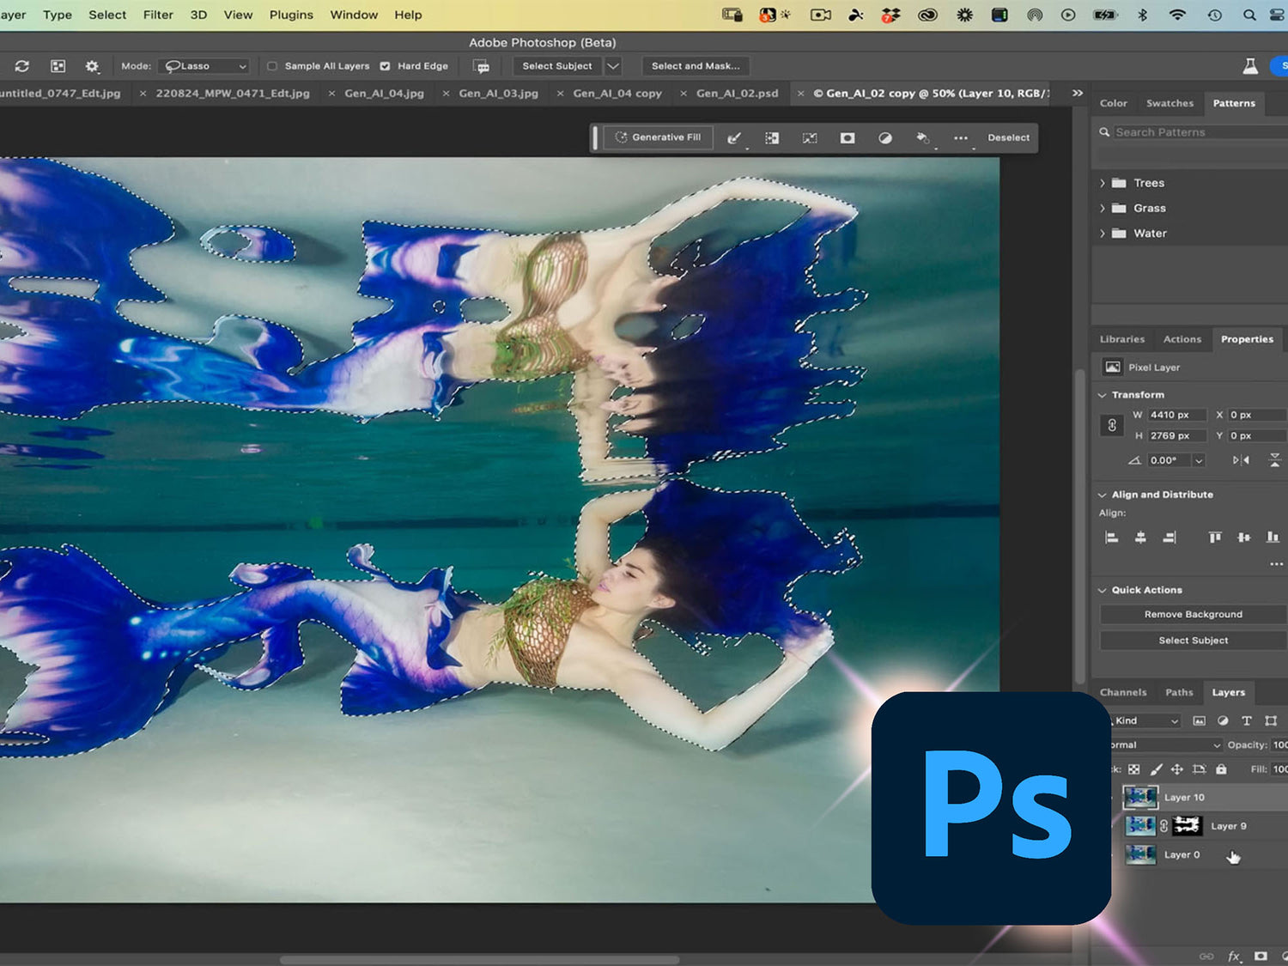Image resolution: width=1288 pixels, height=966 pixels.
Task: Open the Lasso mode dropdown
Action: point(204,65)
